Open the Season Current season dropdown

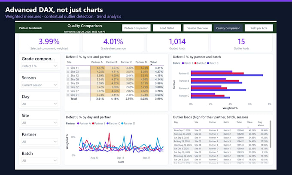(x=40, y=85)
